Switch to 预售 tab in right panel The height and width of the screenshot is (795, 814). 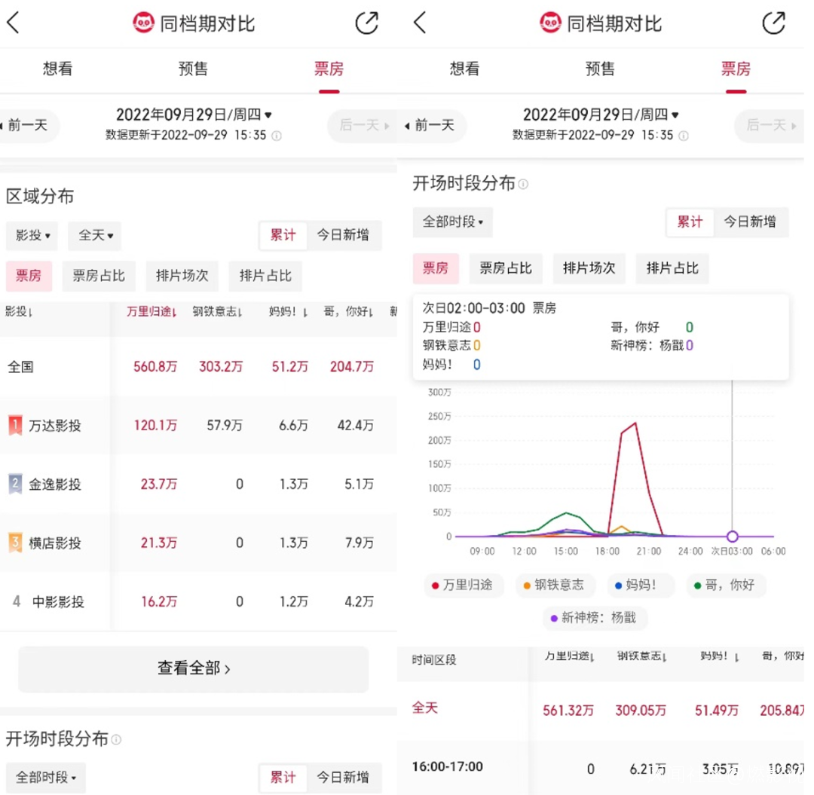coord(600,69)
